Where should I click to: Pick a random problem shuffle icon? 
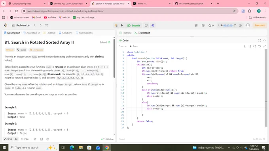tap(46, 25)
